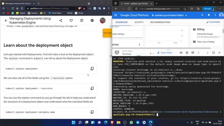Copy the 'kubectl explain deployment --recursive' command
The width and height of the screenshot is (224, 126).
92,88
